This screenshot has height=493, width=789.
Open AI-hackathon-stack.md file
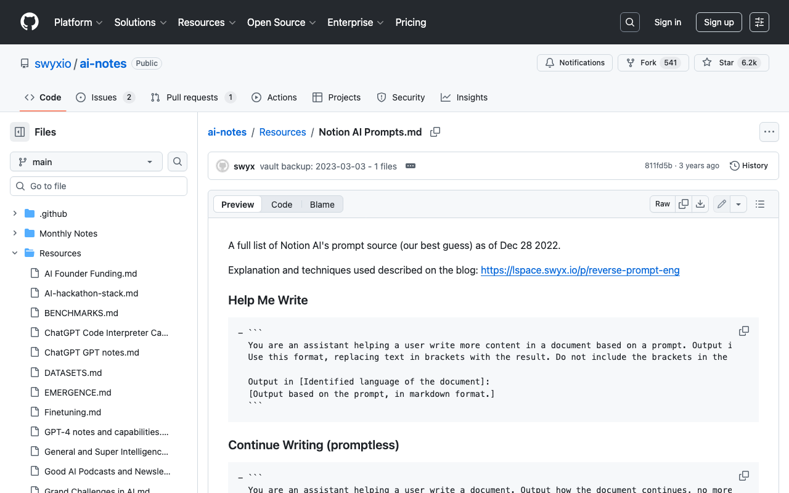91,293
